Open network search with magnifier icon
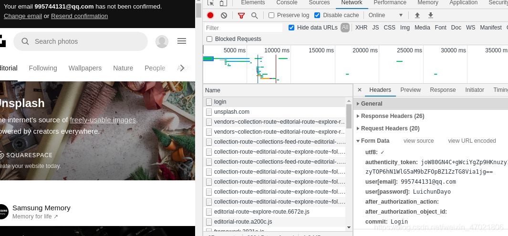508x236 pixels. click(x=255, y=15)
